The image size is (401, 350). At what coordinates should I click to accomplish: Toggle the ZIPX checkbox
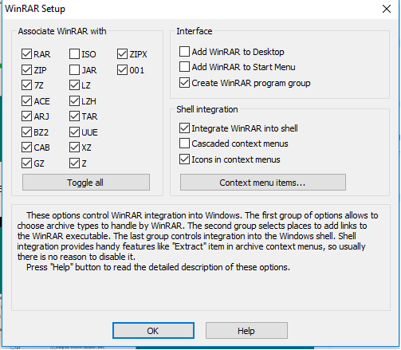pos(122,54)
